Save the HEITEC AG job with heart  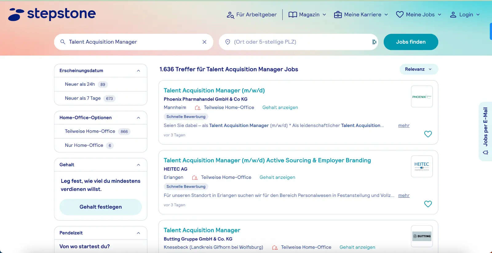[428, 204]
